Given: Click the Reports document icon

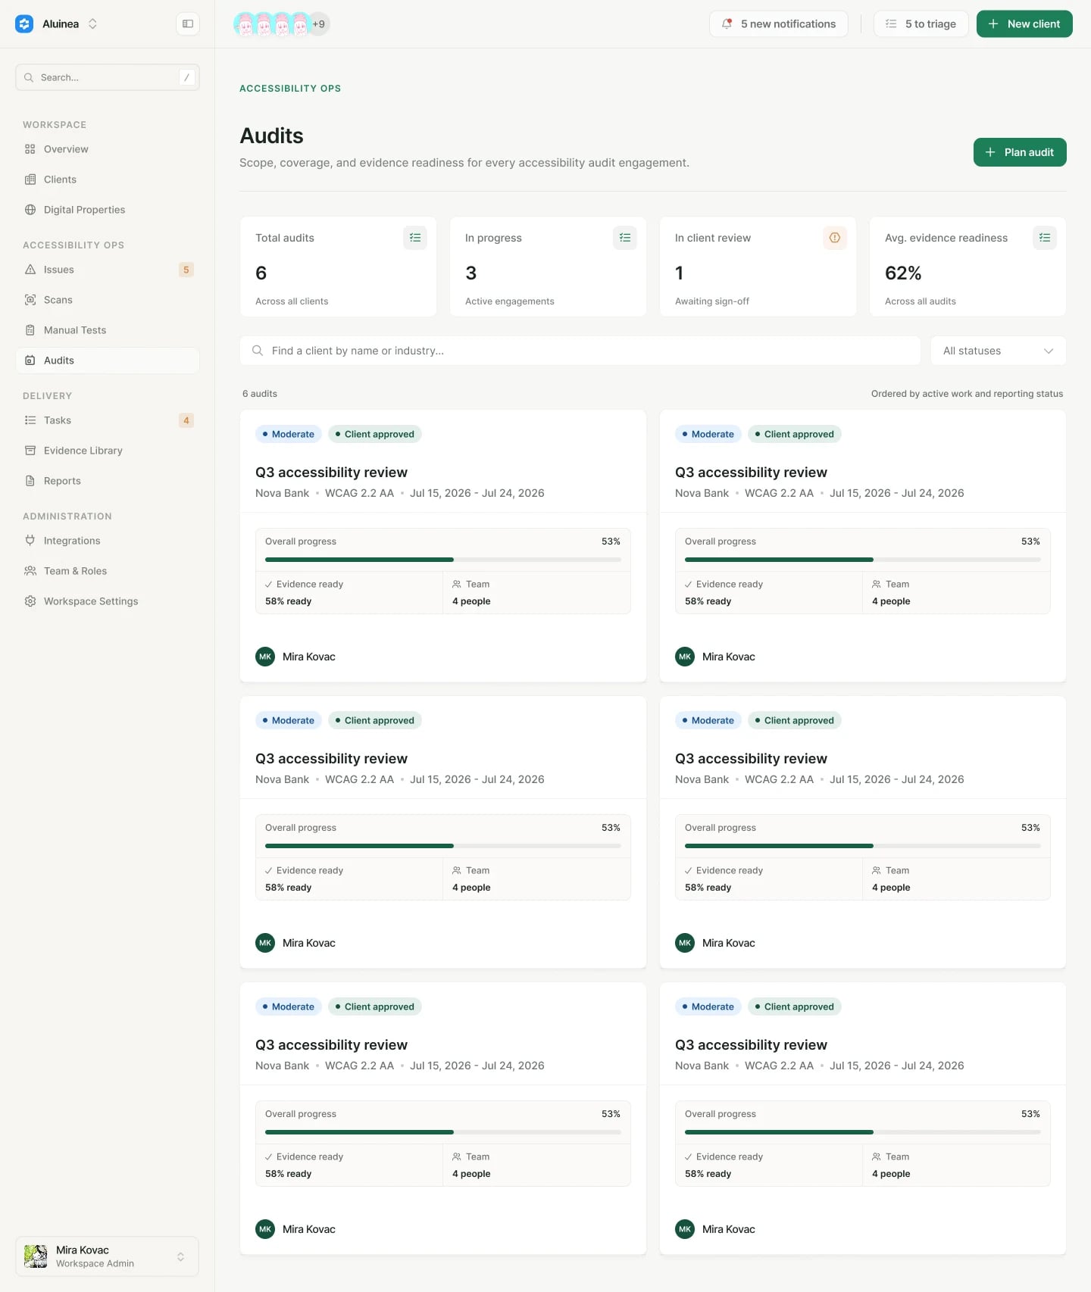Looking at the screenshot, I should 30,481.
